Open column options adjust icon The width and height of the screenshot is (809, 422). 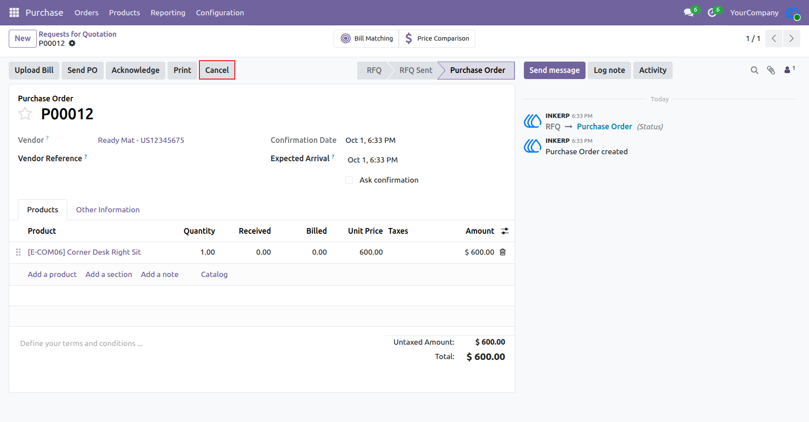click(x=505, y=231)
